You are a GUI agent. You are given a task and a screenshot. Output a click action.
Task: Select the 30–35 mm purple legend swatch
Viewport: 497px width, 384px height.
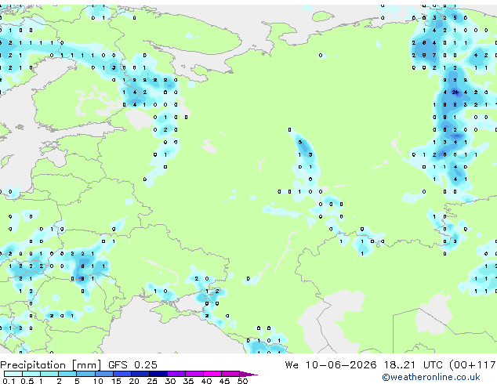(x=176, y=374)
